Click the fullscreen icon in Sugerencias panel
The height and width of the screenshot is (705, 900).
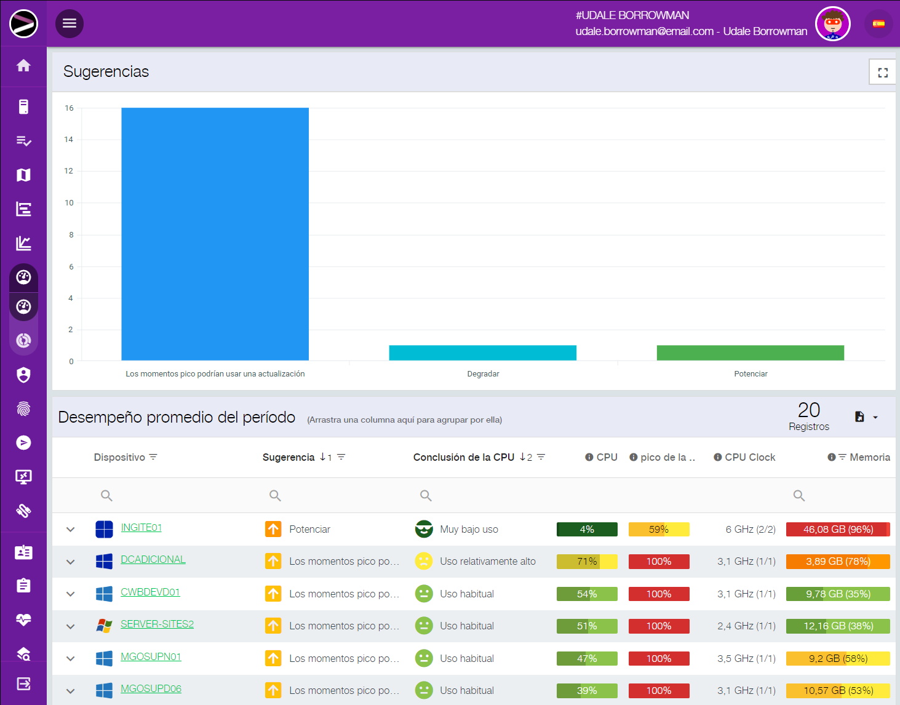pyautogui.click(x=882, y=73)
